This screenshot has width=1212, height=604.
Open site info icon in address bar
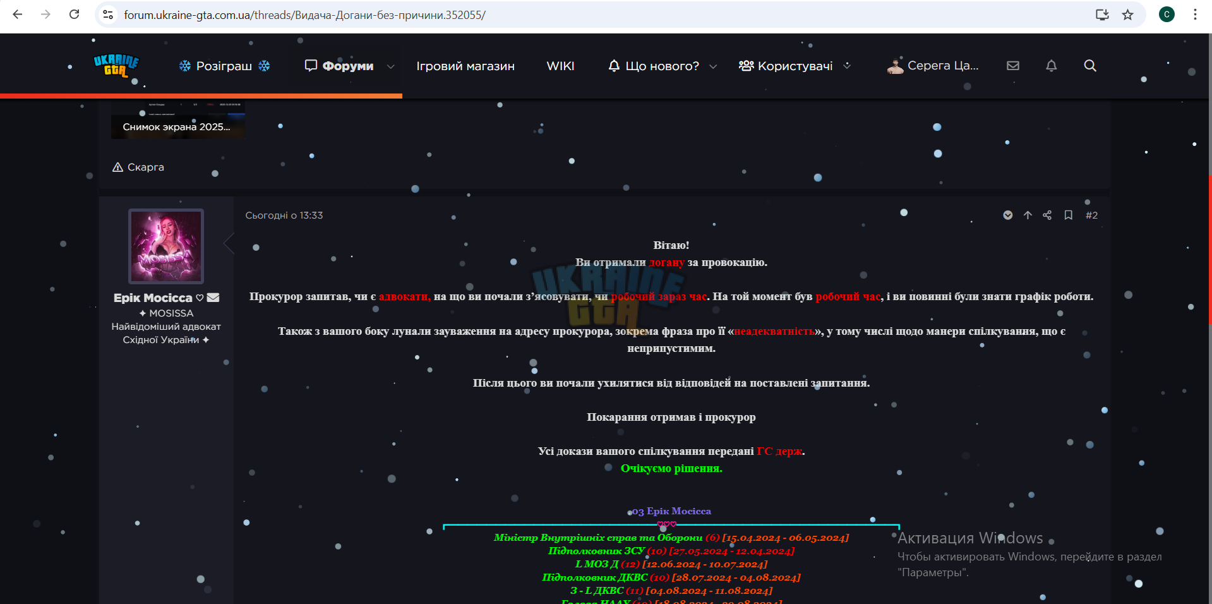pos(108,15)
